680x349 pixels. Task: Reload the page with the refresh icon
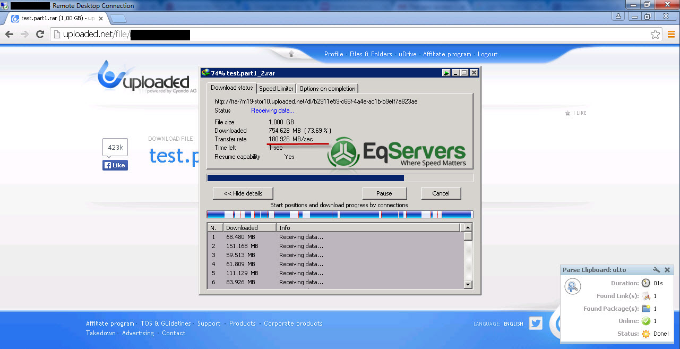40,35
